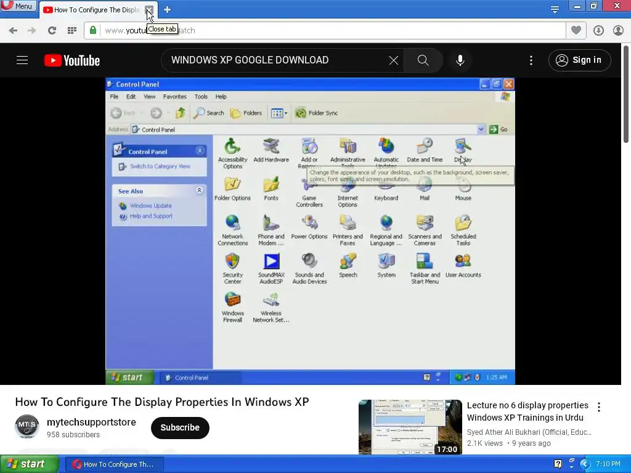Open the Favorites menu in Control Panel video
The image size is (631, 473).
pos(174,97)
